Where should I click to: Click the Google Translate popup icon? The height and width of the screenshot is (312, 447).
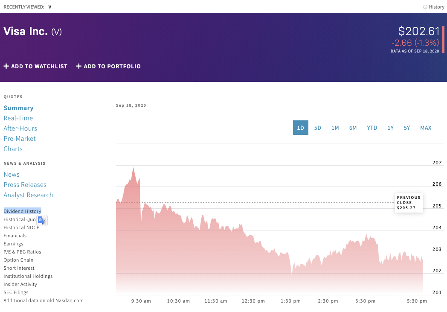tap(42, 221)
